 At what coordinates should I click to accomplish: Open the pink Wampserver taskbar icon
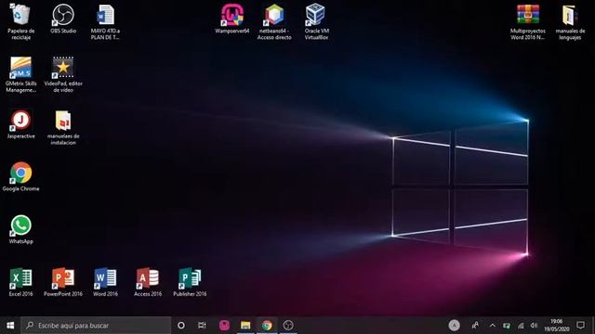224,326
